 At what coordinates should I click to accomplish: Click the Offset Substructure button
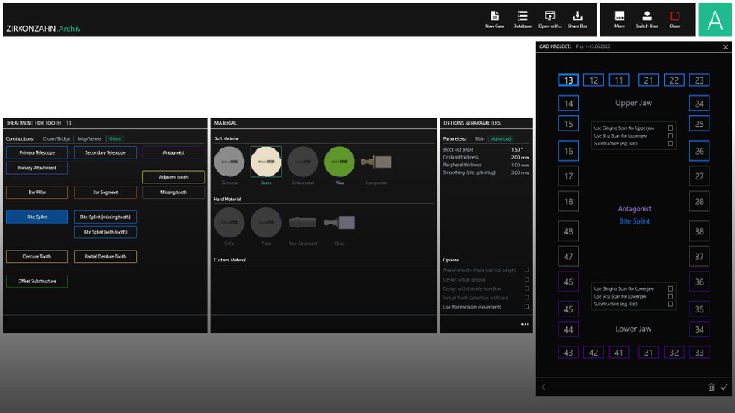tap(37, 281)
